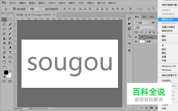Image resolution: width=178 pixels, height=111 pixels.
Task: Select the Hand tool
Action: click(x=4, y=62)
